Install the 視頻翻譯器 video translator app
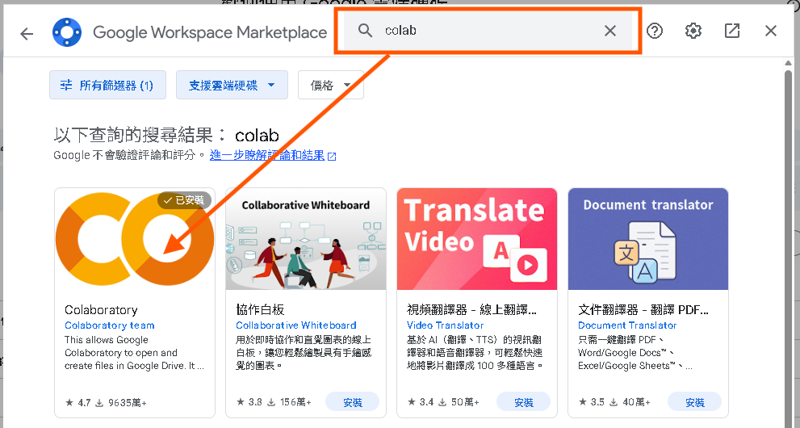Viewport: 800px width, 428px height. [523, 402]
